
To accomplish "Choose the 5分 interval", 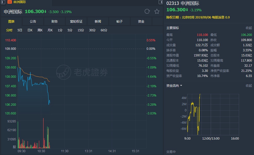I will tap(70, 30).
